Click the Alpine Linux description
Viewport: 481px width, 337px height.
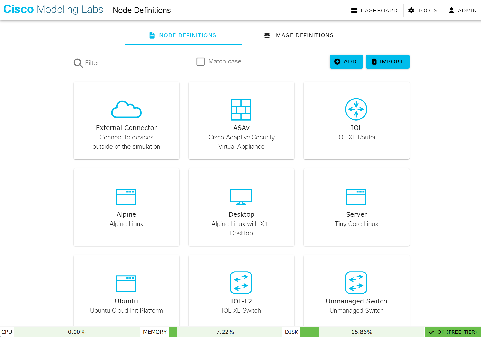(126, 224)
